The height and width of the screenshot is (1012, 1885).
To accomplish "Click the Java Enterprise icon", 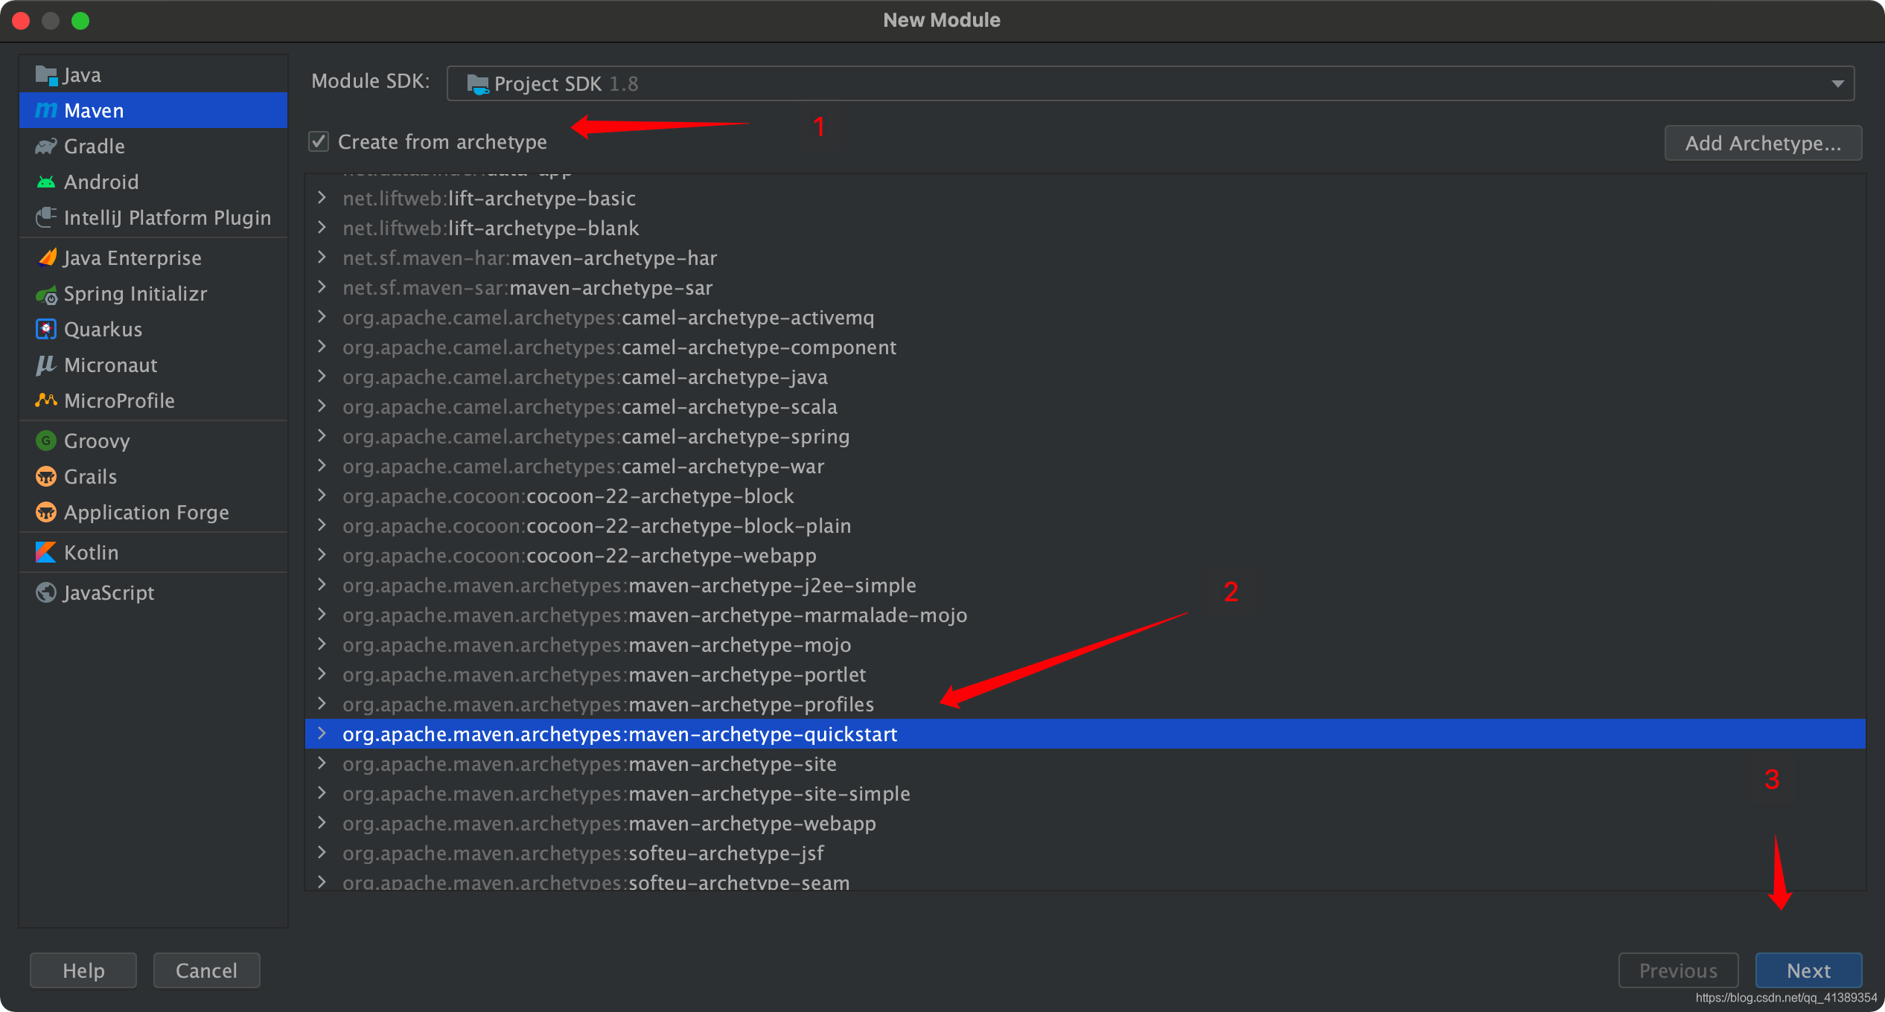I will 46,257.
